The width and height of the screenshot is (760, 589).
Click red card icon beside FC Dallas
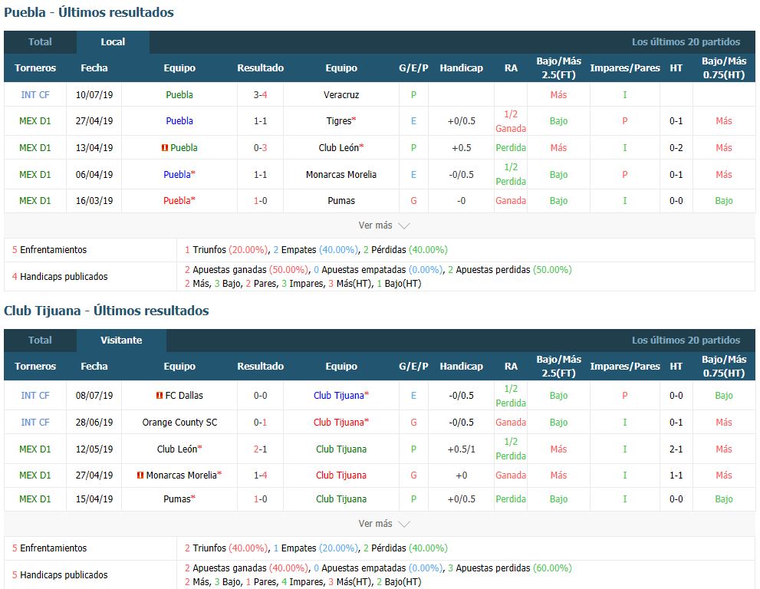[159, 396]
